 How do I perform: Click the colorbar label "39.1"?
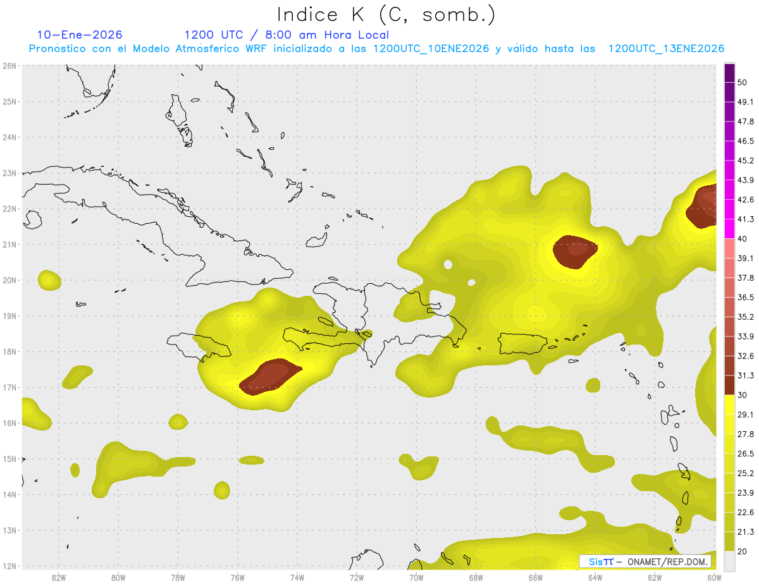[x=745, y=258]
